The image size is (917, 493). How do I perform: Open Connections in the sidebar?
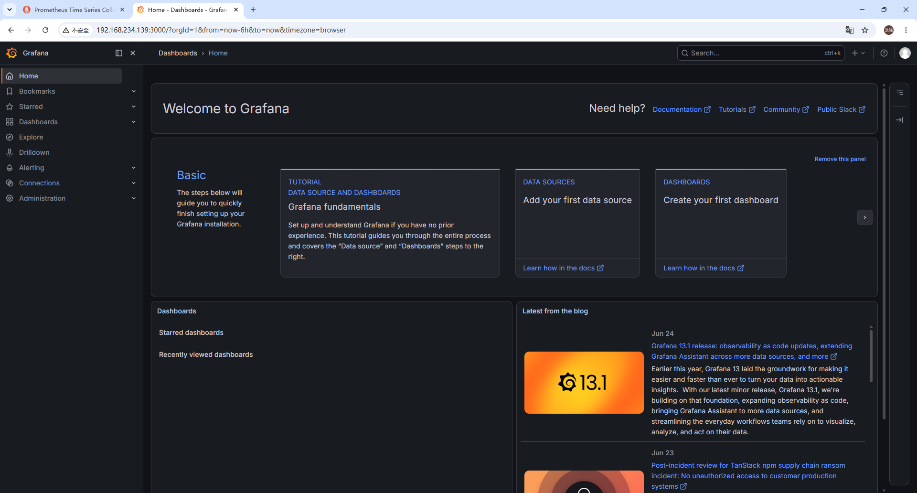click(39, 183)
